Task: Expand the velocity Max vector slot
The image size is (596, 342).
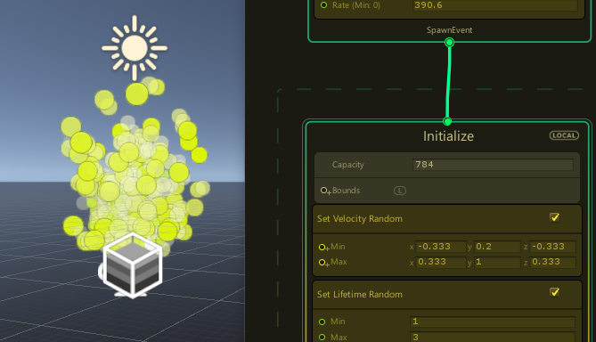Action: point(323,263)
